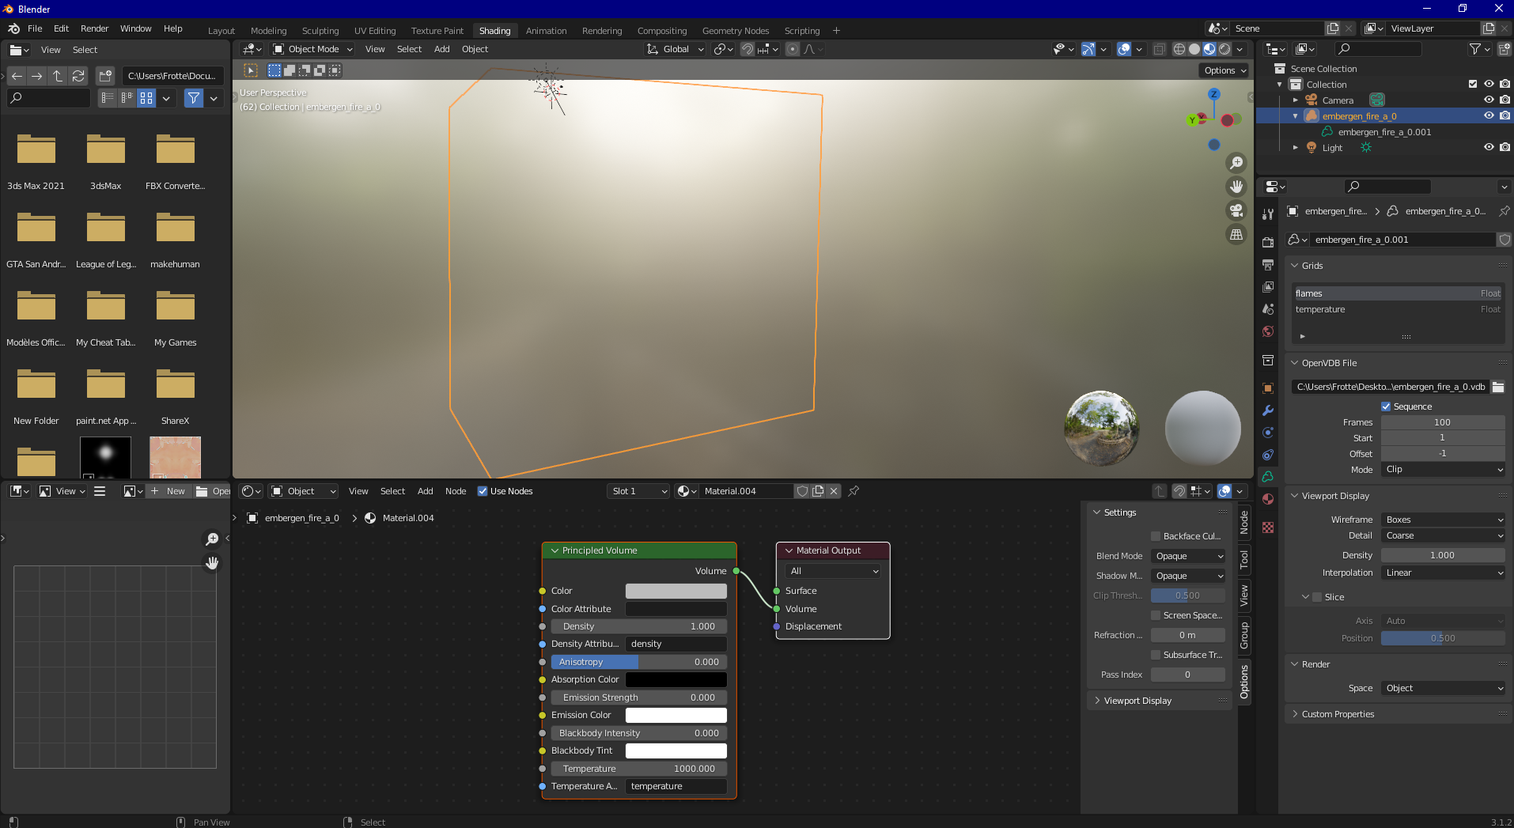Expand the Custom Properties panel
This screenshot has height=828, width=1514.
coord(1338,714)
